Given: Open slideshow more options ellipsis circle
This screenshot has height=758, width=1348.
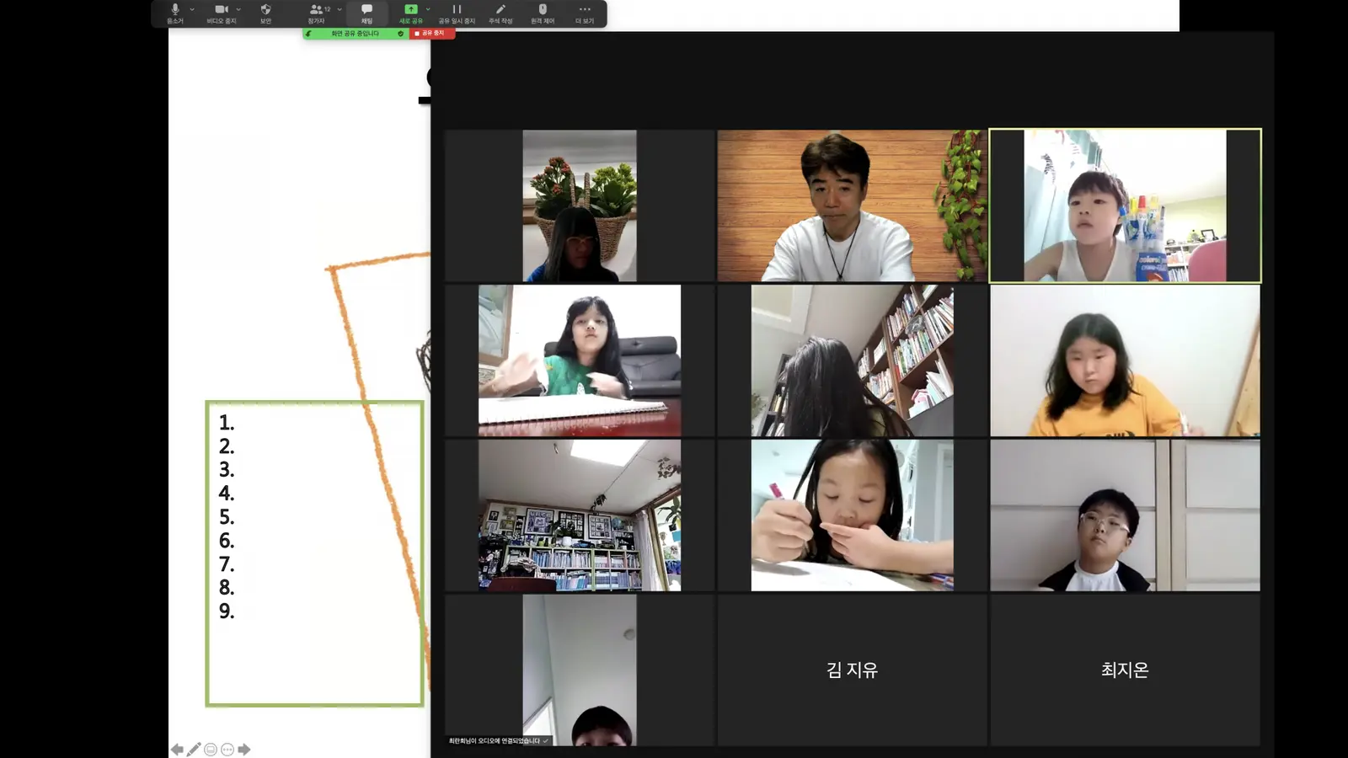Looking at the screenshot, I should [227, 750].
